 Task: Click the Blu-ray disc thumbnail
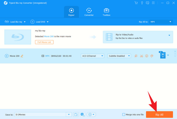18,37
